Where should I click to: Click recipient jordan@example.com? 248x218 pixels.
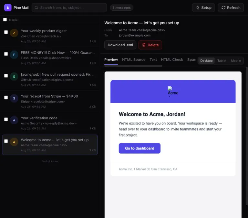(135, 35)
